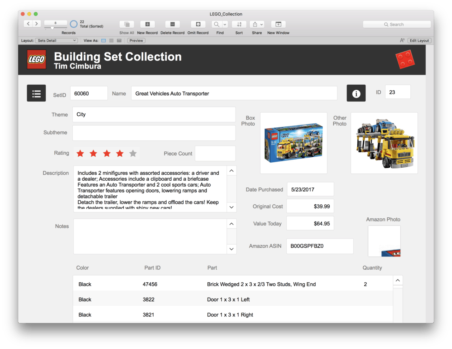Screen dimensions: 452x349
Task: Go to the next record
Action: (36, 24)
